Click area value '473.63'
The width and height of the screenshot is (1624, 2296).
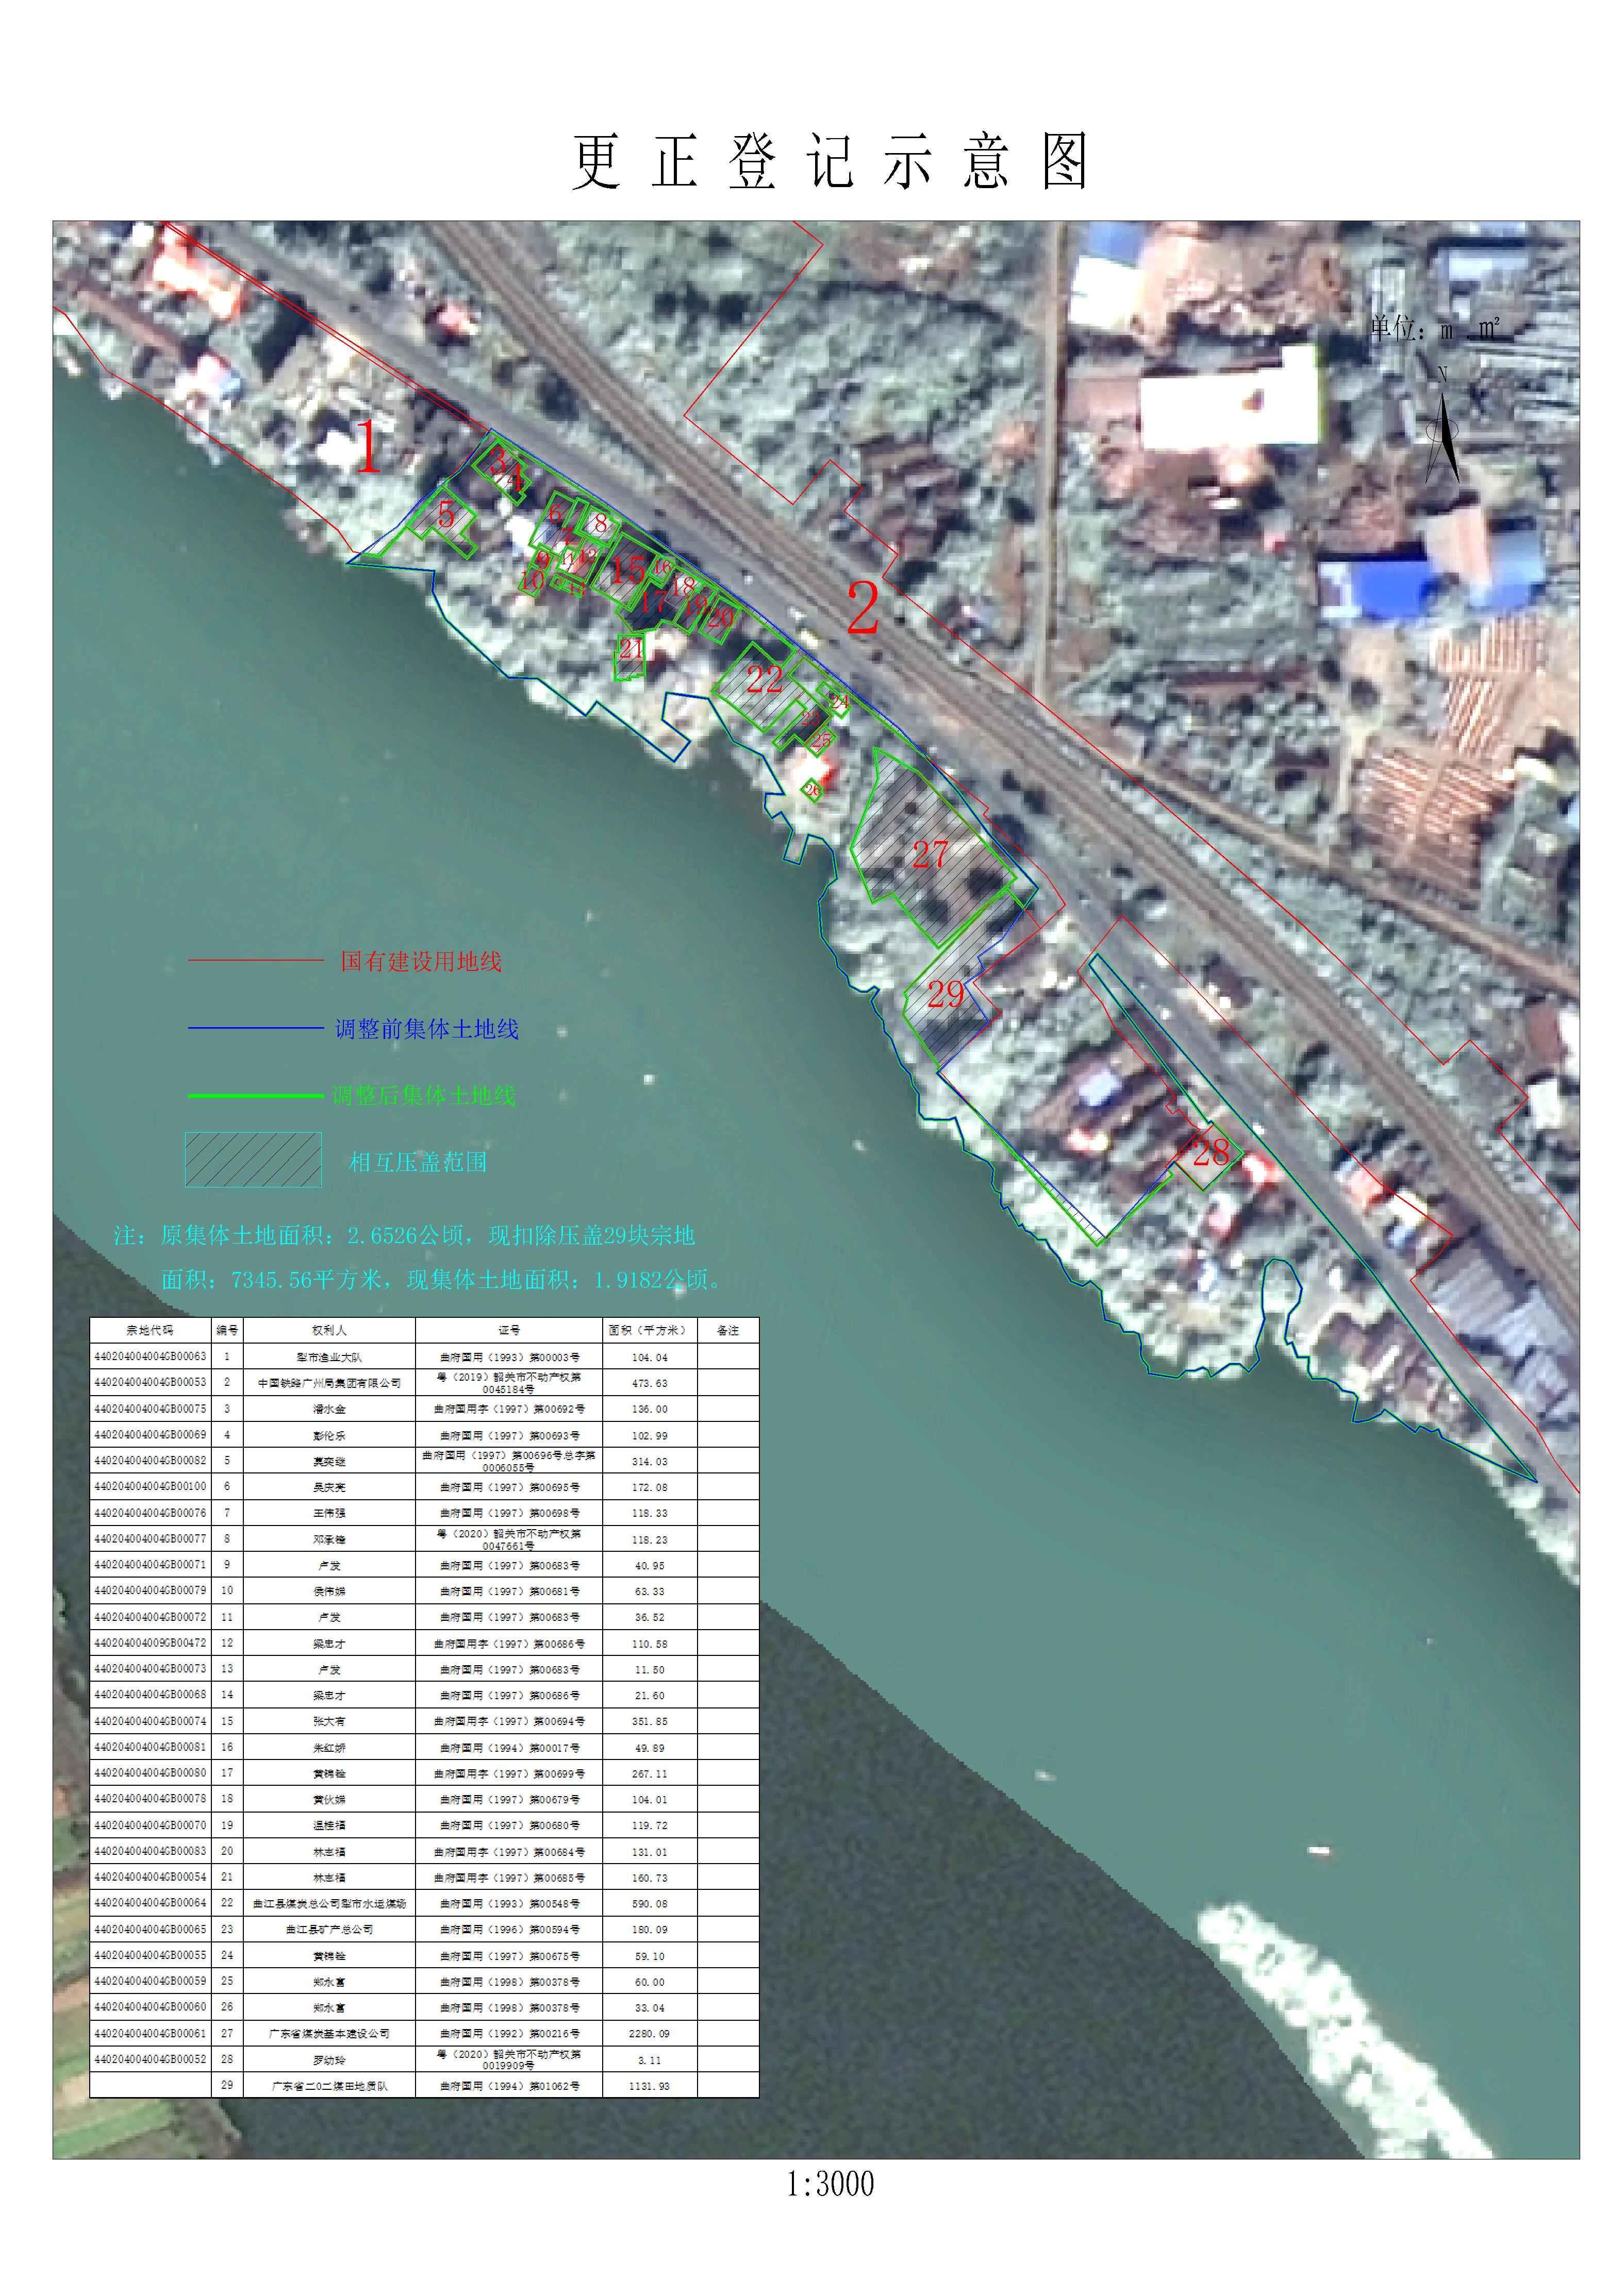tap(649, 1383)
